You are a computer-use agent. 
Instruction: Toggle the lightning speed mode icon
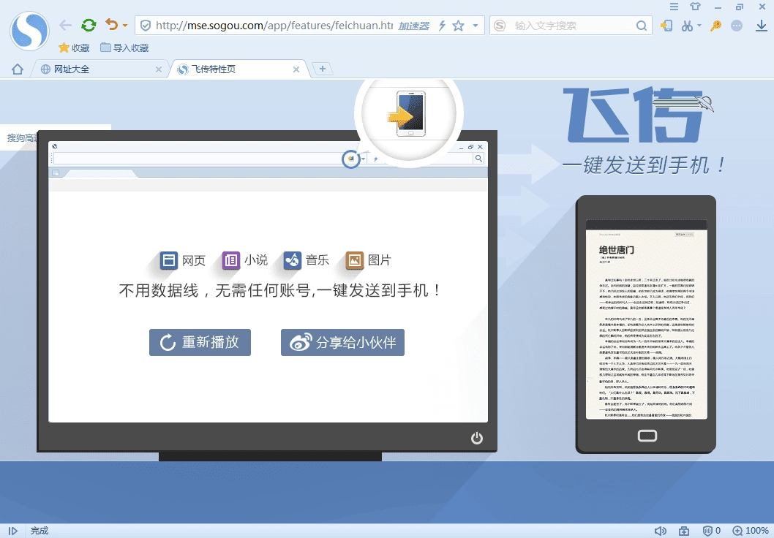pyautogui.click(x=443, y=26)
